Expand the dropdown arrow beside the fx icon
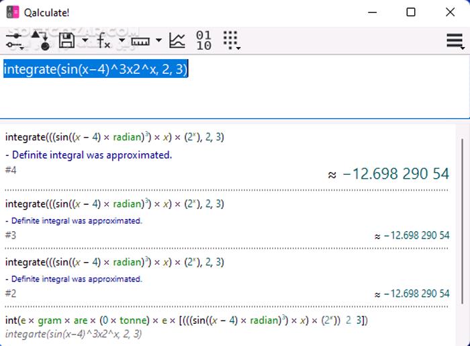Screen dimensions: 470x346 [x=122, y=41]
